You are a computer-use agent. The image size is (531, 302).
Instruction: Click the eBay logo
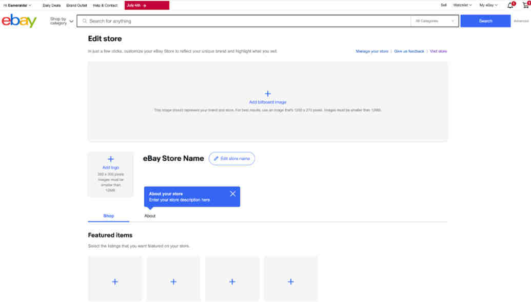(x=19, y=21)
